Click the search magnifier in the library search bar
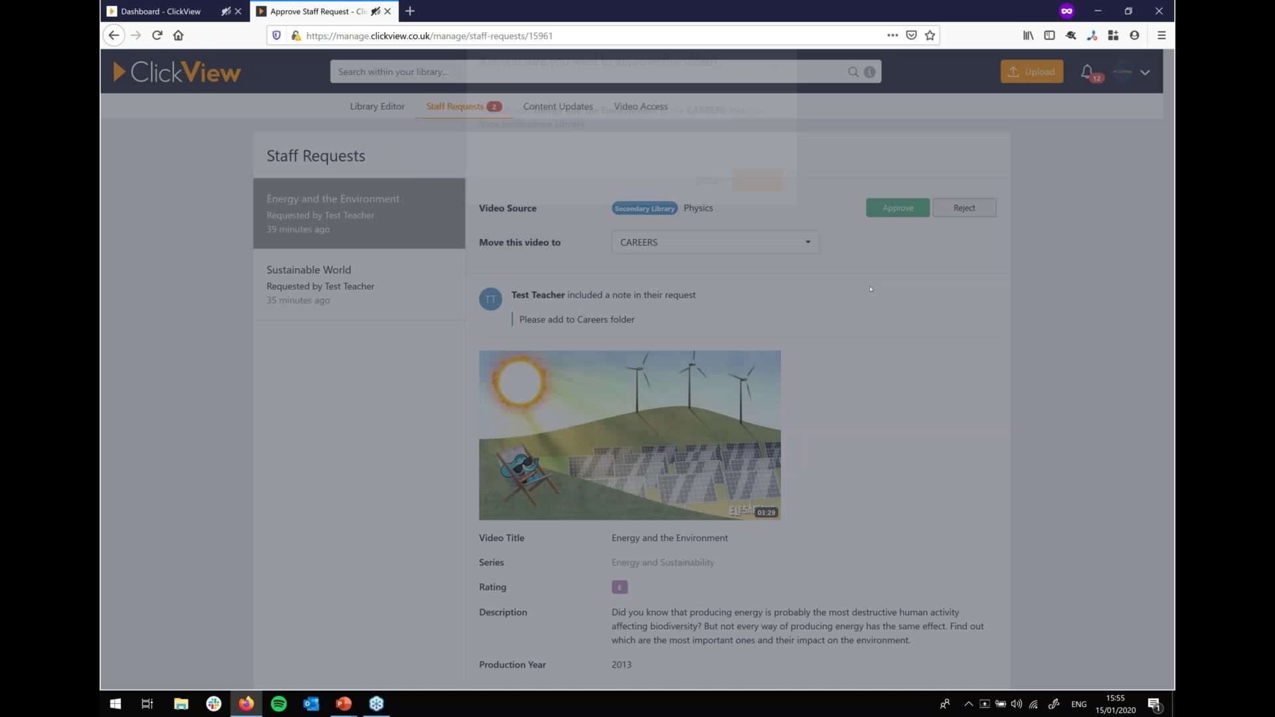This screenshot has height=717, width=1275. [x=853, y=72]
